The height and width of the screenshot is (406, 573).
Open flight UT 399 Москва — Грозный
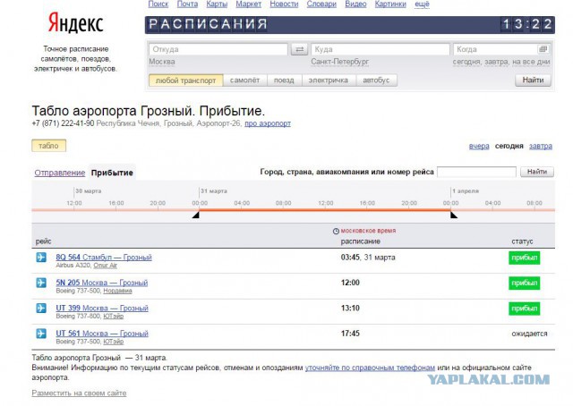pyautogui.click(x=102, y=308)
